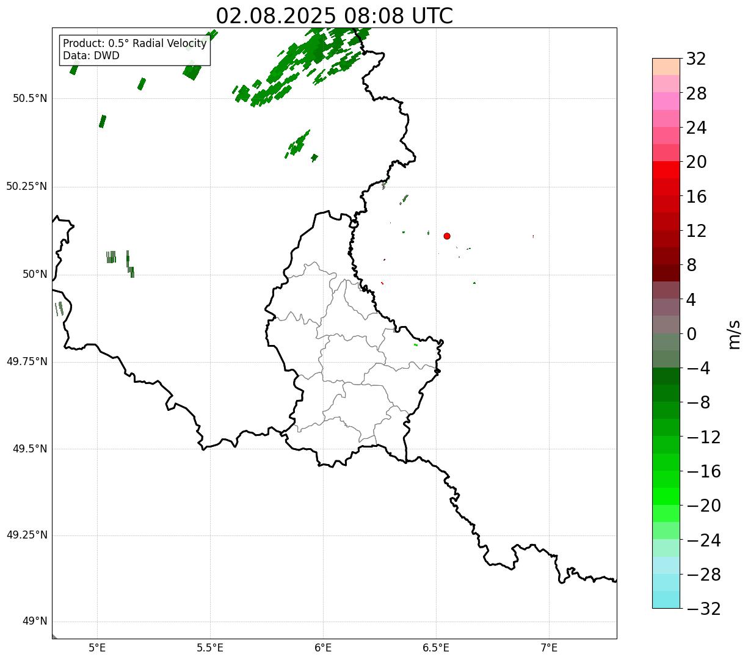Click the peach top colorbar segment

pyautogui.click(x=666, y=67)
